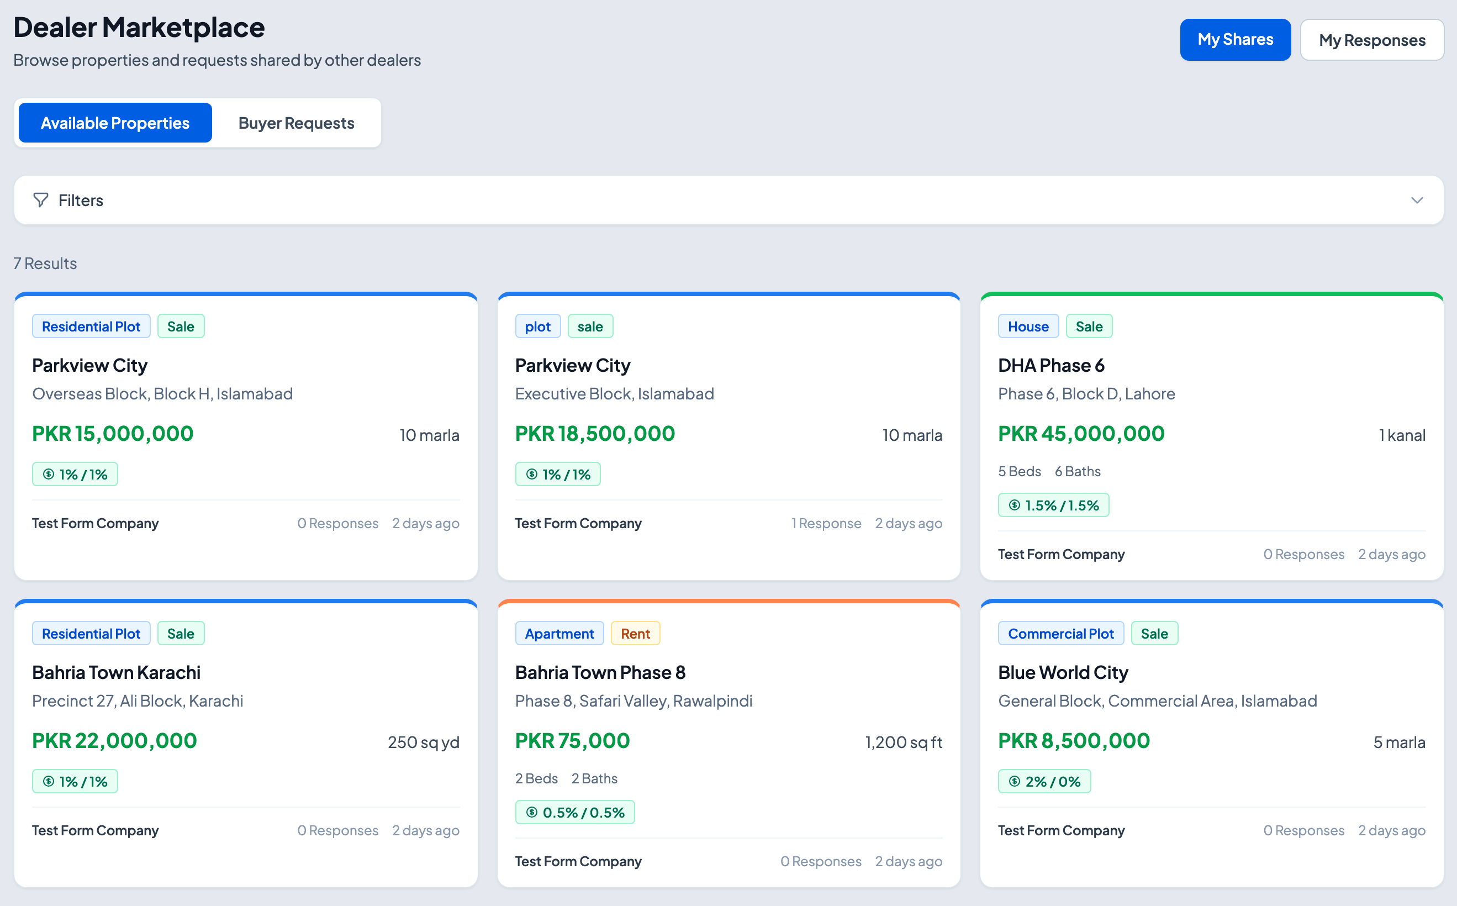Click the Rent badge on the Apartment card
The height and width of the screenshot is (906, 1457).
point(635,633)
